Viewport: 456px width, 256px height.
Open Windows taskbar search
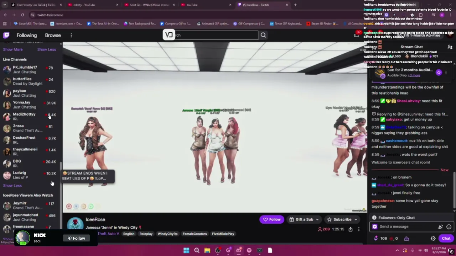(x=197, y=250)
